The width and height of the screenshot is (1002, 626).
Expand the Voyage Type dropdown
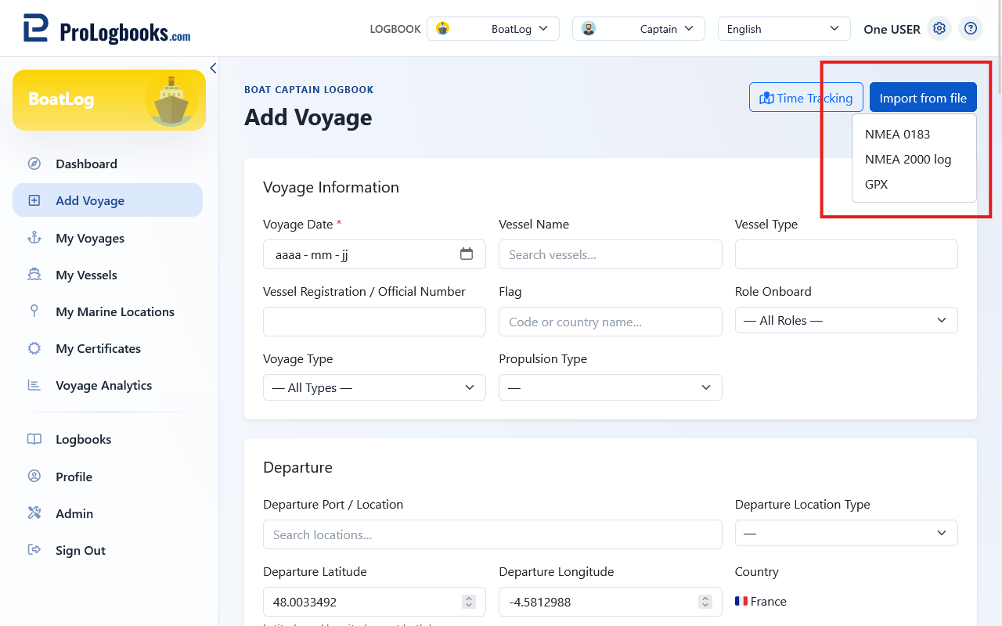pos(374,387)
